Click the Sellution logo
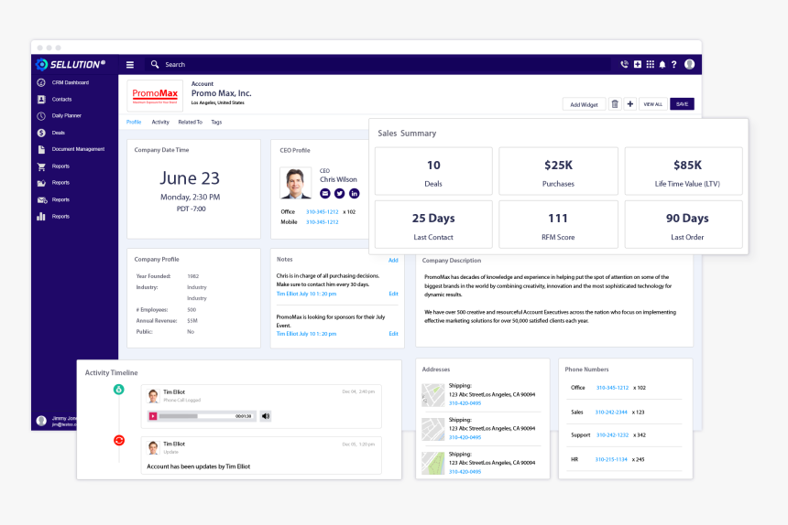Image resolution: width=788 pixels, height=525 pixels. coord(71,64)
